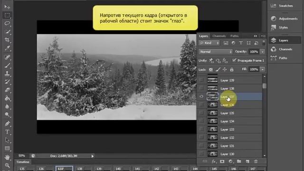
Task: Select the Zoom tool
Action: 7,165
